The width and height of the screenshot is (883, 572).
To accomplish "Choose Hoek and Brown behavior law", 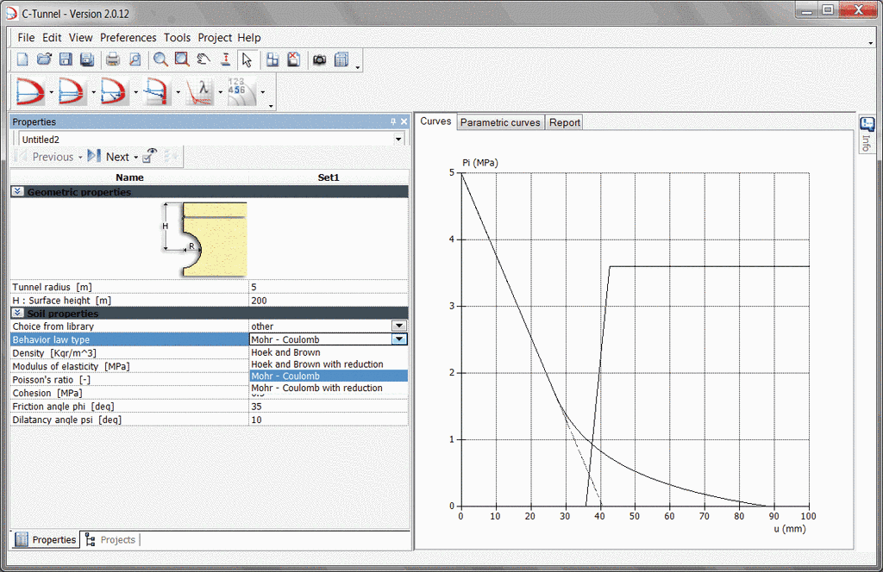I will 329,352.
